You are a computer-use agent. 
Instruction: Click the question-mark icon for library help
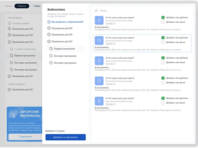(49, 22)
